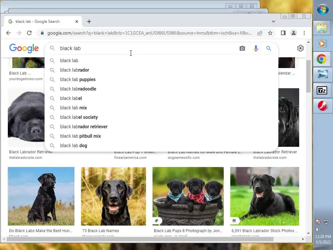Open the tab search chevron
This screenshot has height=250, width=333.
click(x=273, y=21)
